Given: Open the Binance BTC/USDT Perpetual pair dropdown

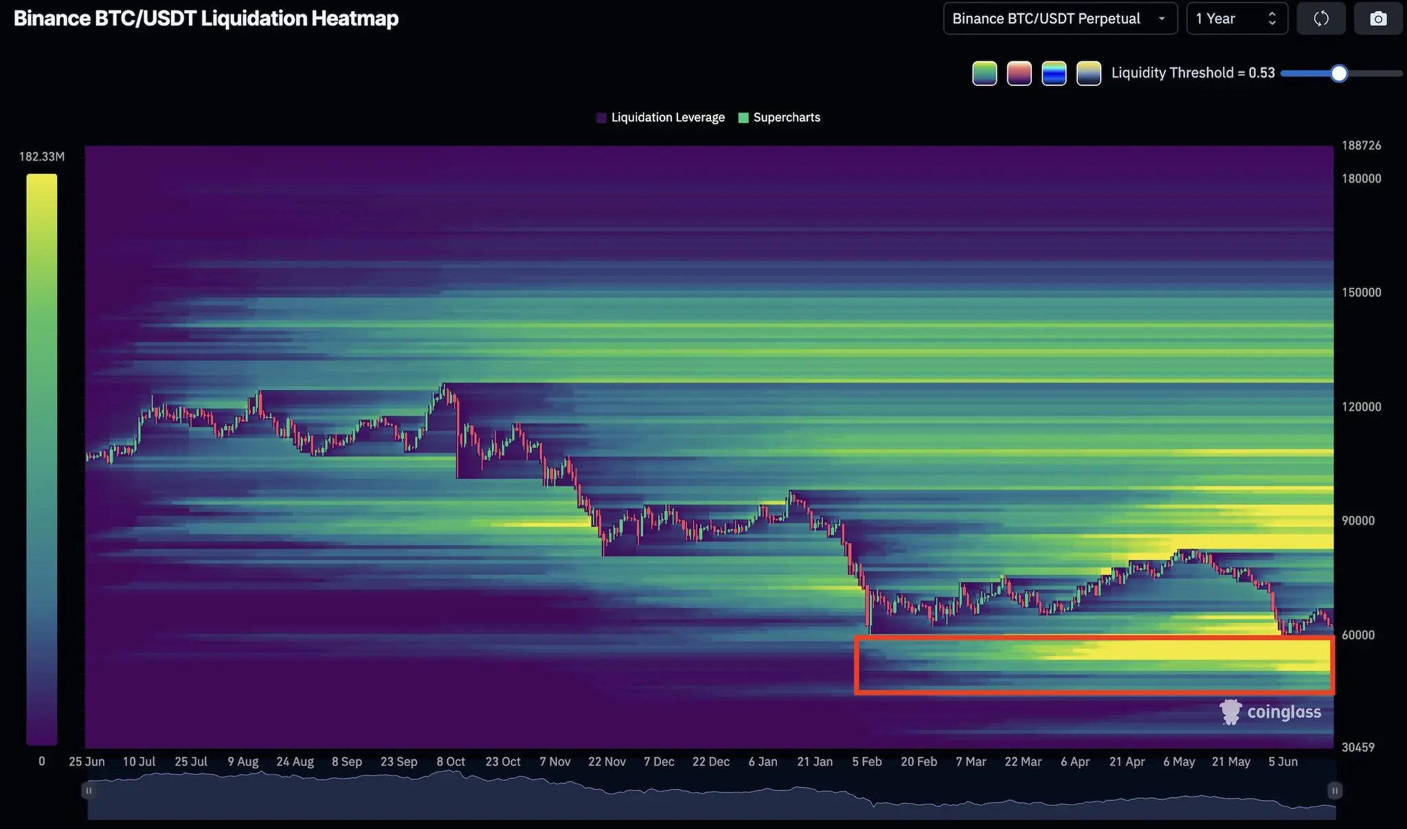Looking at the screenshot, I should [1060, 19].
